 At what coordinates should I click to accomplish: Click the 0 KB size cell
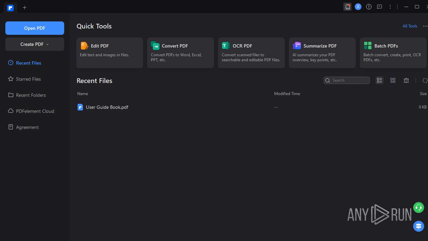423,107
